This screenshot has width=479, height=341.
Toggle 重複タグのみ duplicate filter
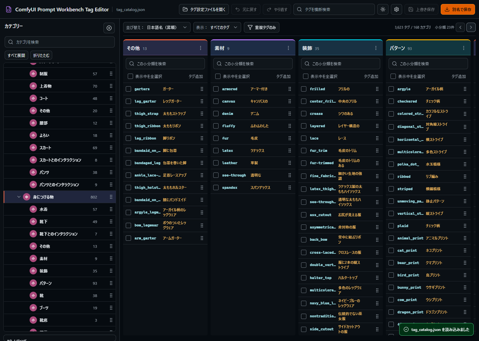tap(261, 27)
